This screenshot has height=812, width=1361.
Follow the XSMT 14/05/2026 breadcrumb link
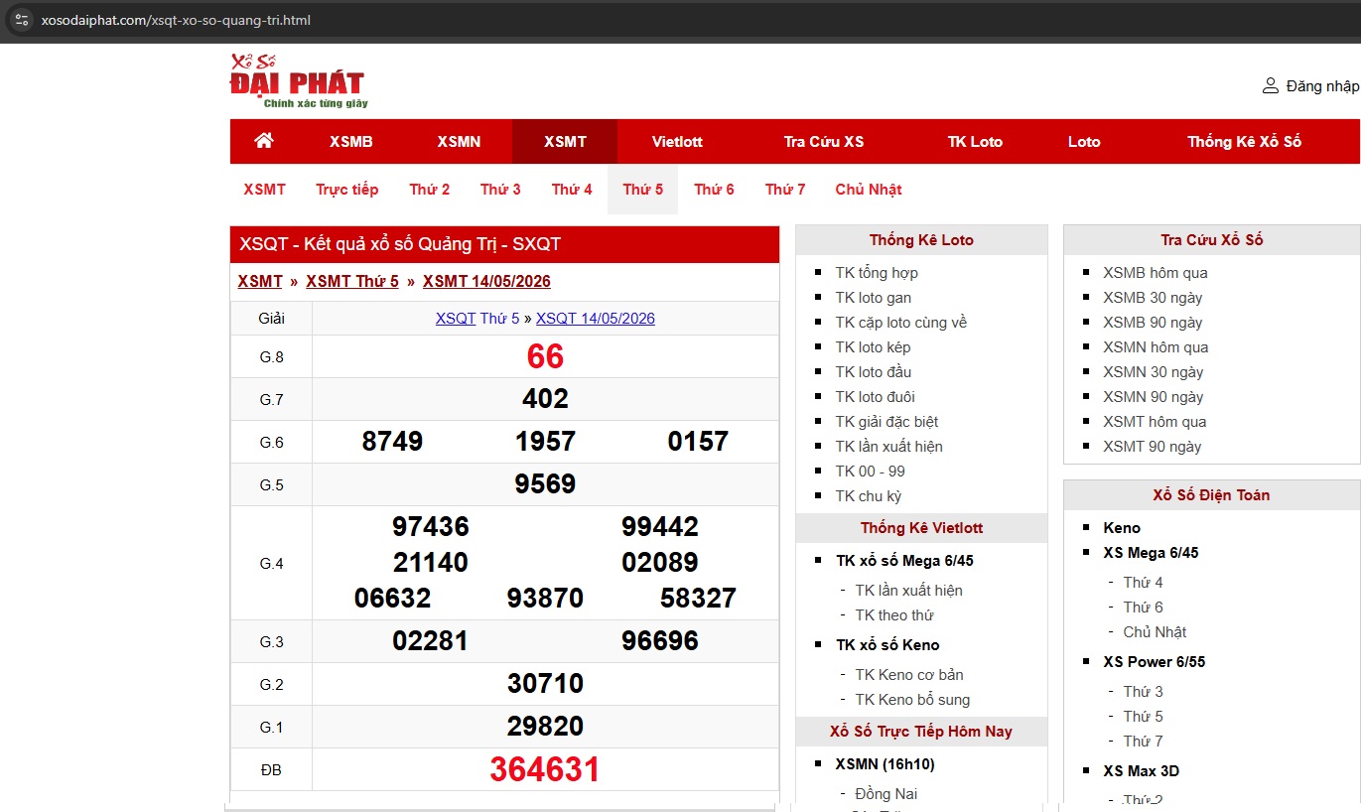point(486,281)
